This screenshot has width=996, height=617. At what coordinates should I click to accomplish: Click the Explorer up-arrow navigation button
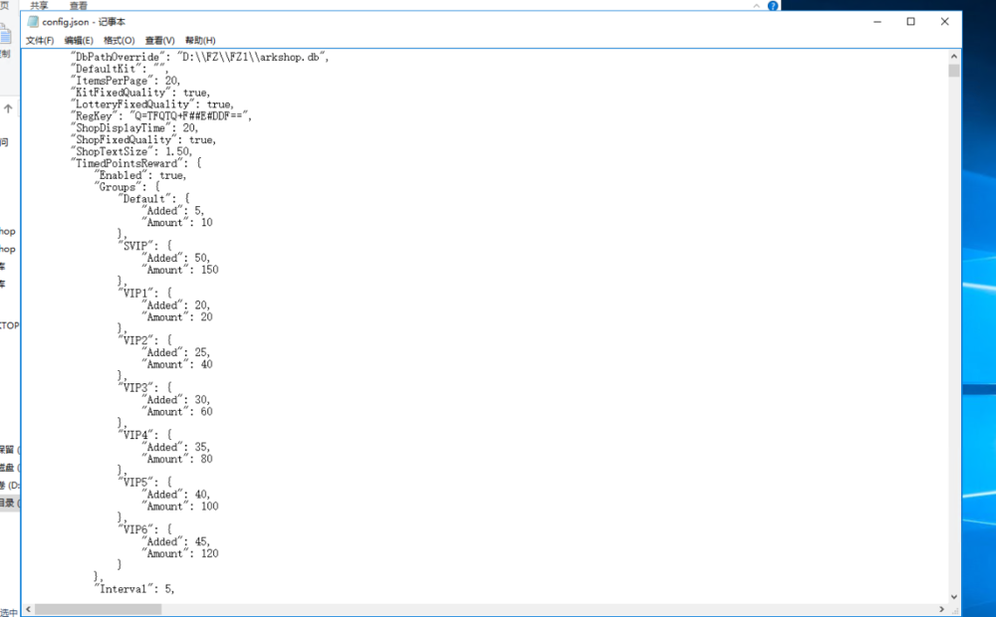pyautogui.click(x=7, y=108)
